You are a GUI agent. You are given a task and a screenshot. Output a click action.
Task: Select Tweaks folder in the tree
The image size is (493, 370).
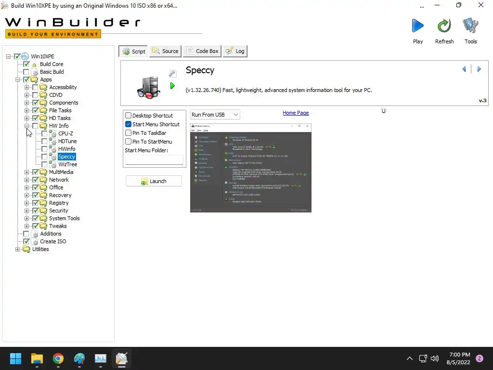click(58, 226)
